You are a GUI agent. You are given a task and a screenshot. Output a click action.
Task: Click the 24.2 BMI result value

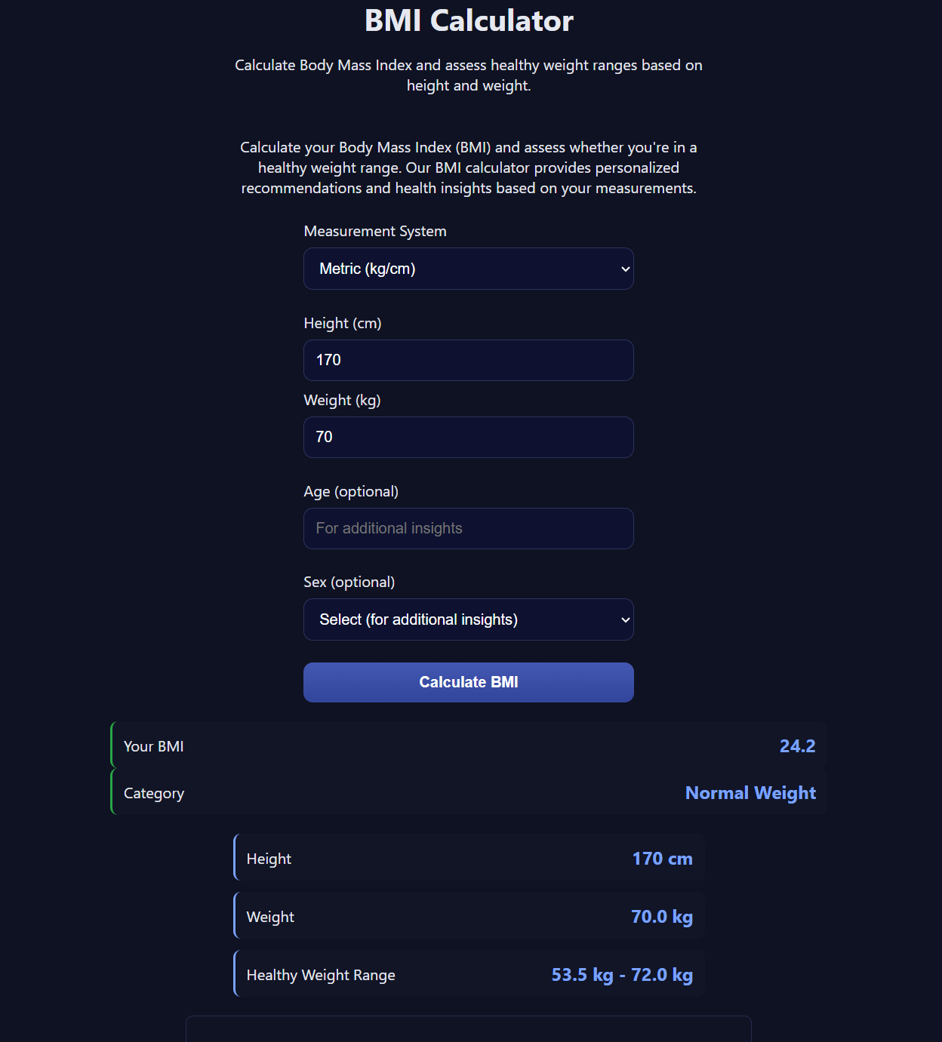pyautogui.click(x=797, y=746)
